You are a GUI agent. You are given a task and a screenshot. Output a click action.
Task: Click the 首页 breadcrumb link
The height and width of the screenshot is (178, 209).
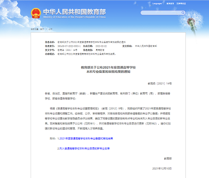(x=42, y=29)
